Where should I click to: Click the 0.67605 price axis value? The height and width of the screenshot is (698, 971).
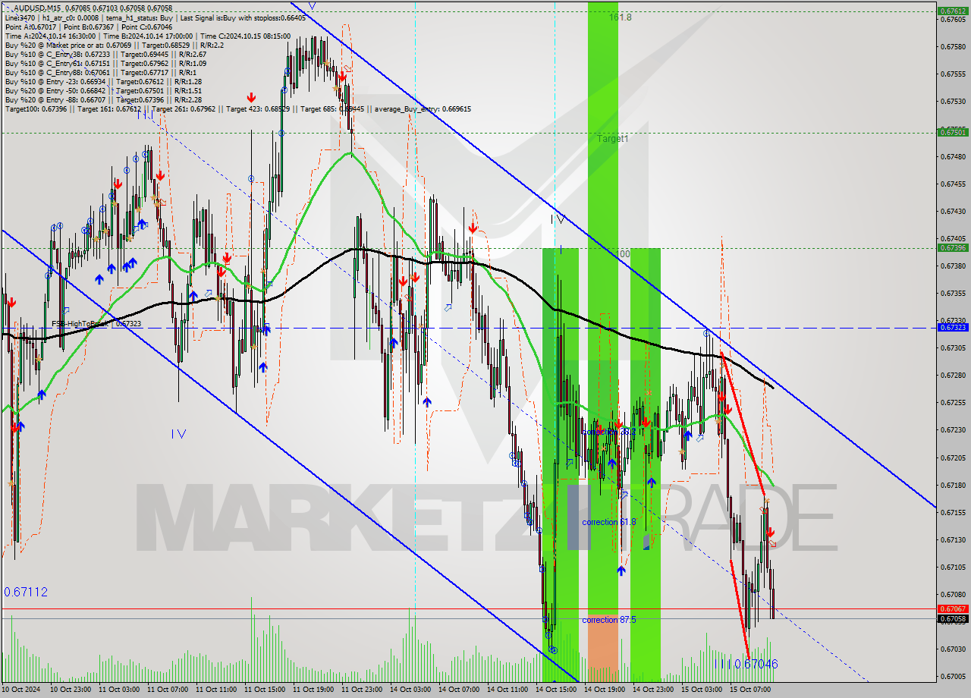[953, 19]
